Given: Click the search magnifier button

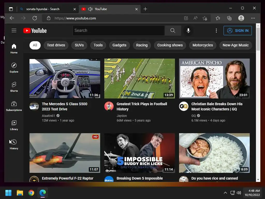Looking at the screenshot, I should (173, 31).
